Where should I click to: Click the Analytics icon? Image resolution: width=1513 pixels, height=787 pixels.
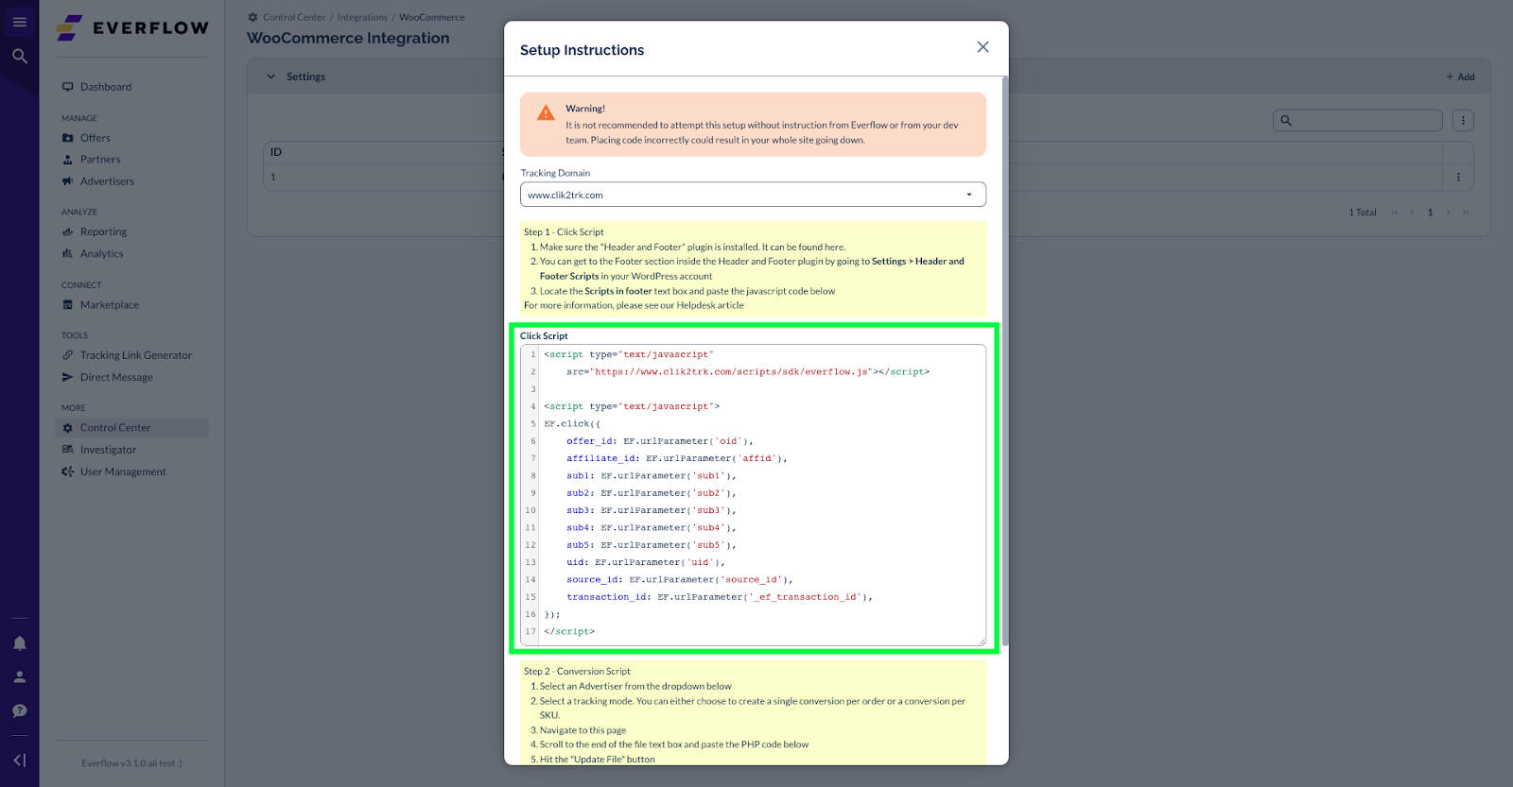68,253
